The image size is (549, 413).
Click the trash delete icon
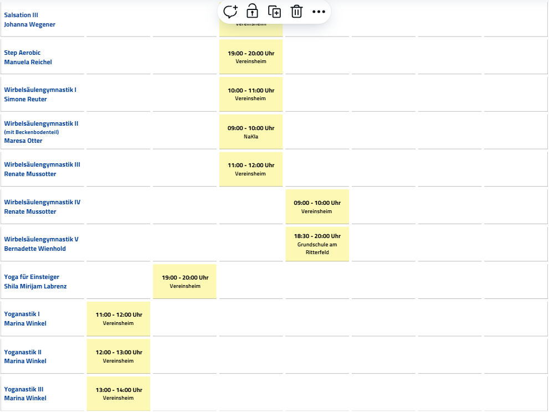[x=296, y=12]
